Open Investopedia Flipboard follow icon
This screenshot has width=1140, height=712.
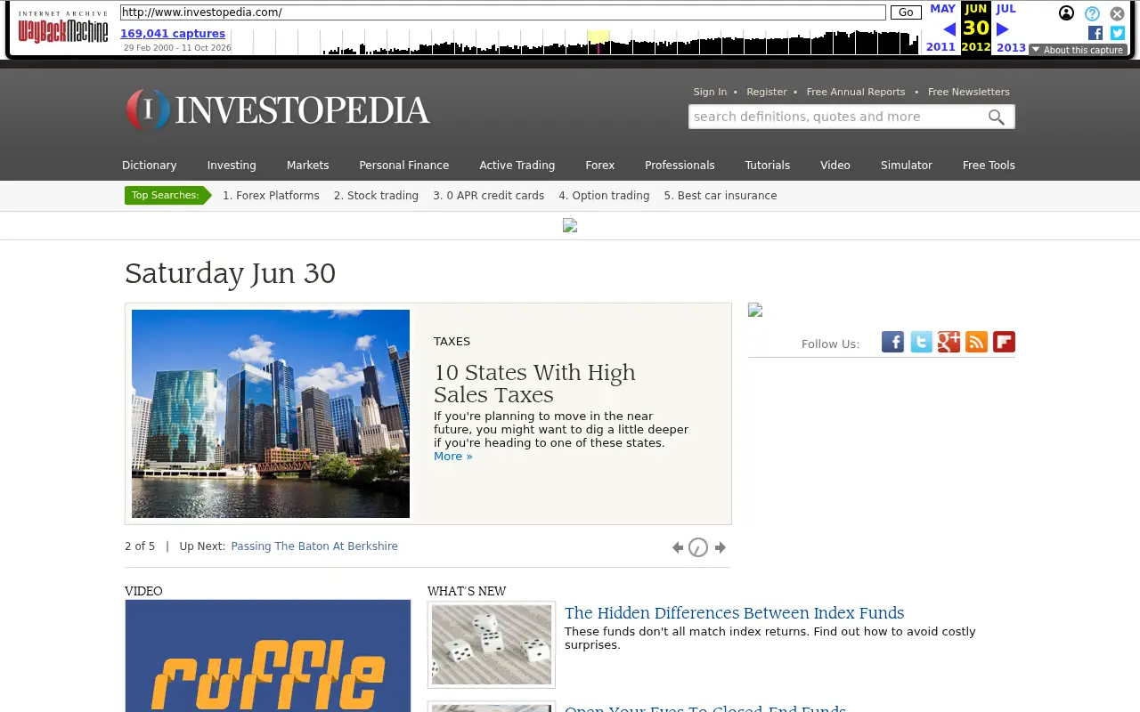[1004, 342]
